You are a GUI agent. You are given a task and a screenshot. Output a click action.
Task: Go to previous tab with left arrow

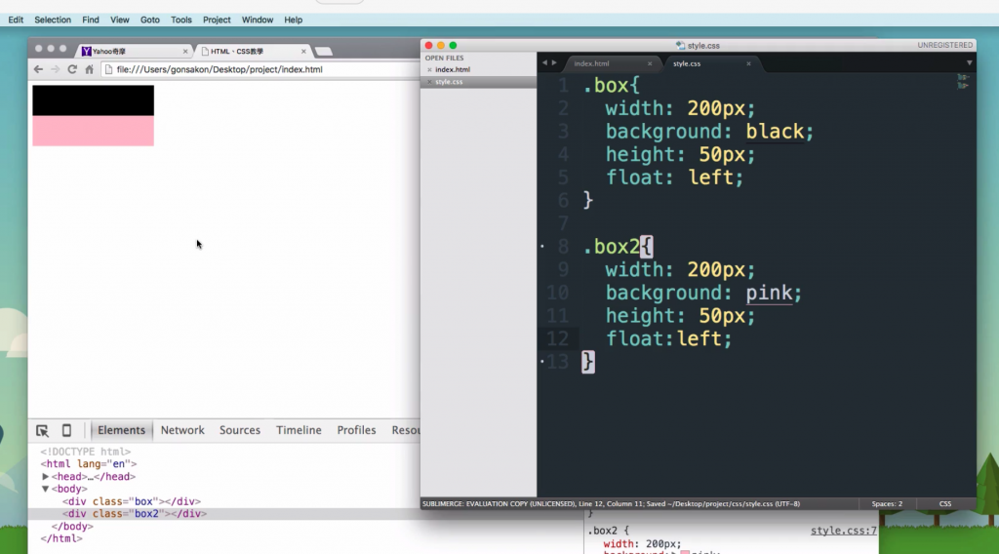tap(544, 63)
